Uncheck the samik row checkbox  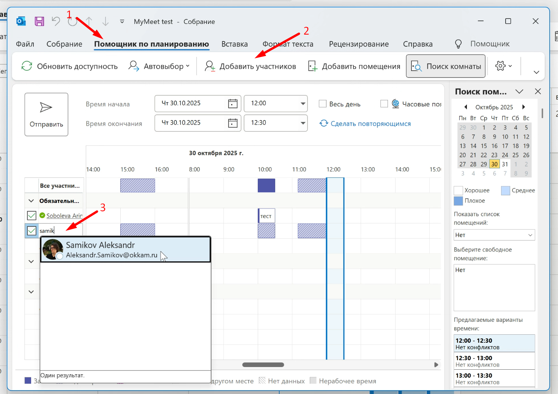pyautogui.click(x=32, y=231)
